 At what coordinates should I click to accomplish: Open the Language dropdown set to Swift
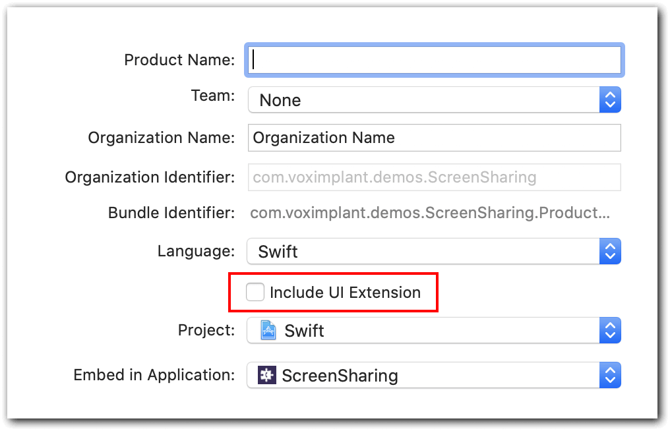click(434, 251)
